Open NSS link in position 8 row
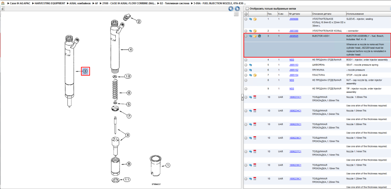391x189 pixels. tap(292, 80)
